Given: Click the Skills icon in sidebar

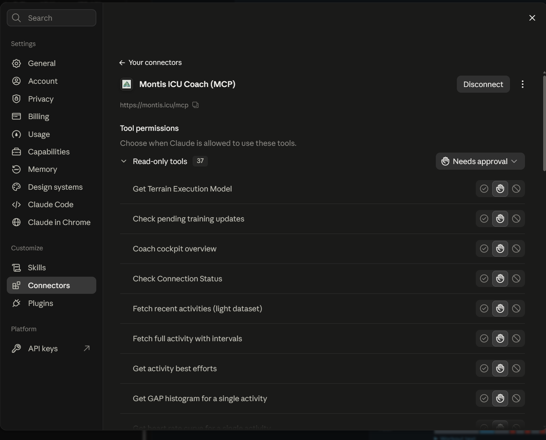Looking at the screenshot, I should [16, 267].
